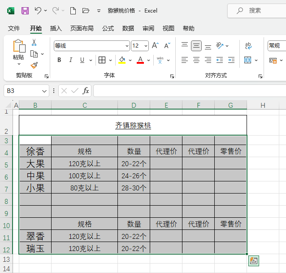The width and height of the screenshot is (286, 273).
Task: Align text left
Action: (x=185, y=60)
